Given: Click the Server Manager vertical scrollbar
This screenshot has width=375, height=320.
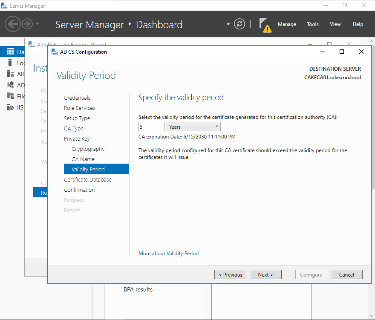Looking at the screenshot, I should (373, 117).
